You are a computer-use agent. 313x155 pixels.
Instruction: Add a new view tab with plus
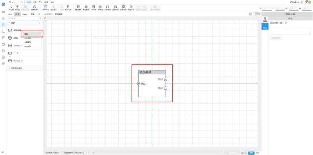(x=93, y=153)
